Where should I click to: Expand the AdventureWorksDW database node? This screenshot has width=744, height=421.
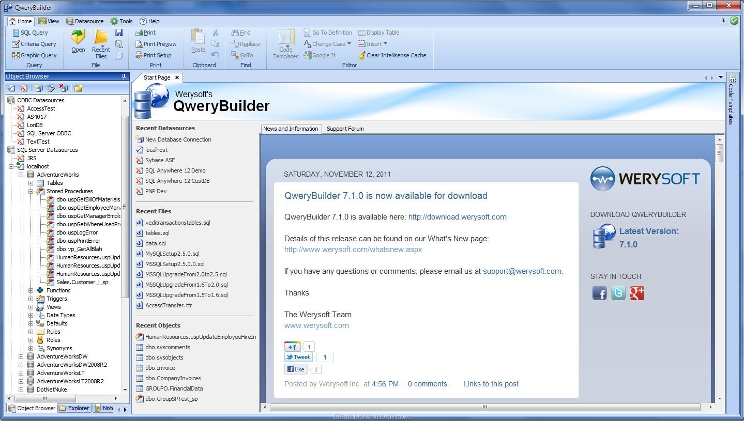21,356
